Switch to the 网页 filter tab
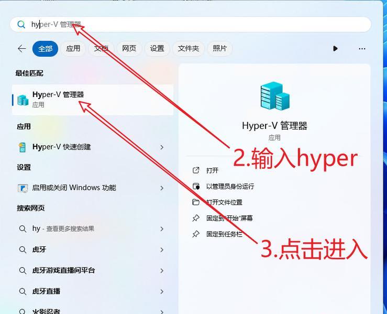This screenshot has width=387, height=314. coord(129,48)
